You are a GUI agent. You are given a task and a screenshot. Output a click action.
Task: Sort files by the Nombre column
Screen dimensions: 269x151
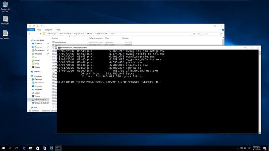click(55, 38)
